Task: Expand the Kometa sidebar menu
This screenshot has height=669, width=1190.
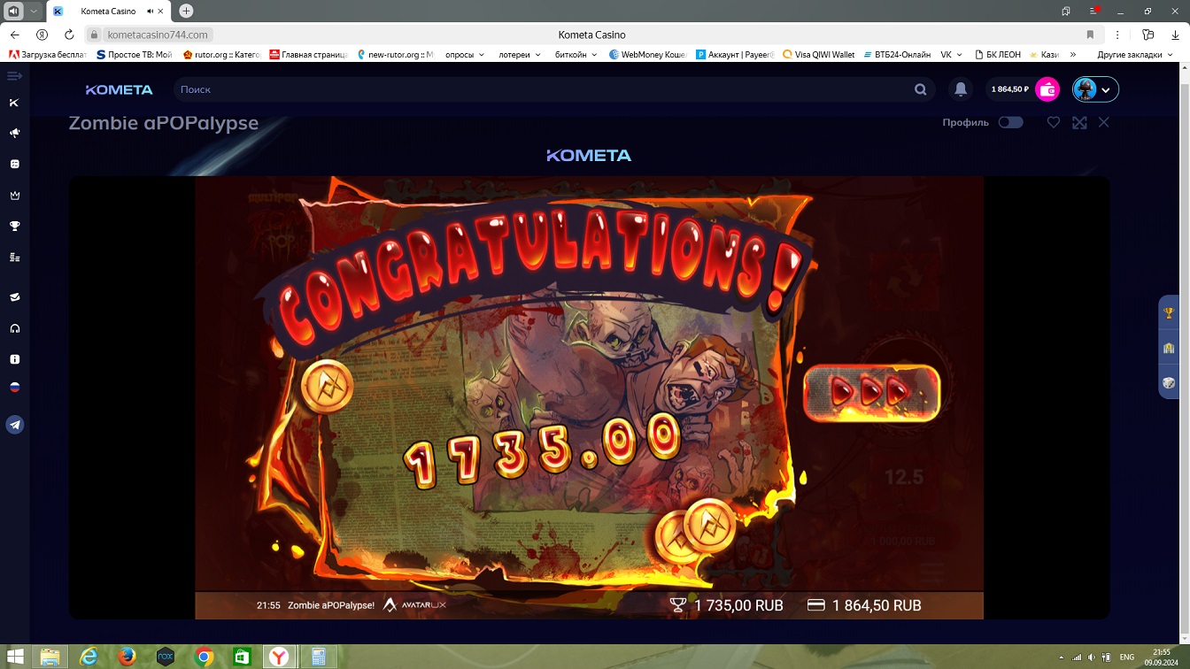Action: [14, 76]
